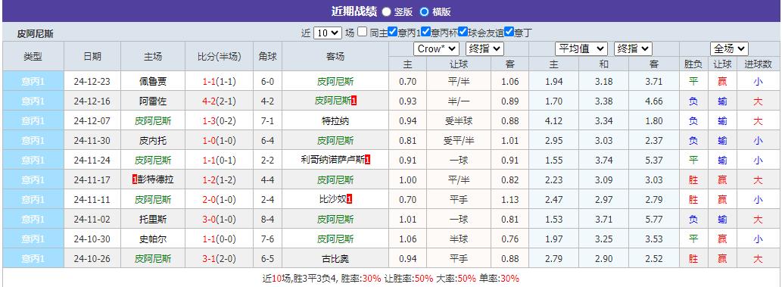The width and height of the screenshot is (782, 287).
Task: Click score 3-0(1-0) against 托里斯
Action: pyautogui.click(x=220, y=220)
